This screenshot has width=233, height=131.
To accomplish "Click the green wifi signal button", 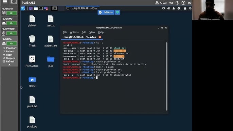I will [x=118, y=12].
